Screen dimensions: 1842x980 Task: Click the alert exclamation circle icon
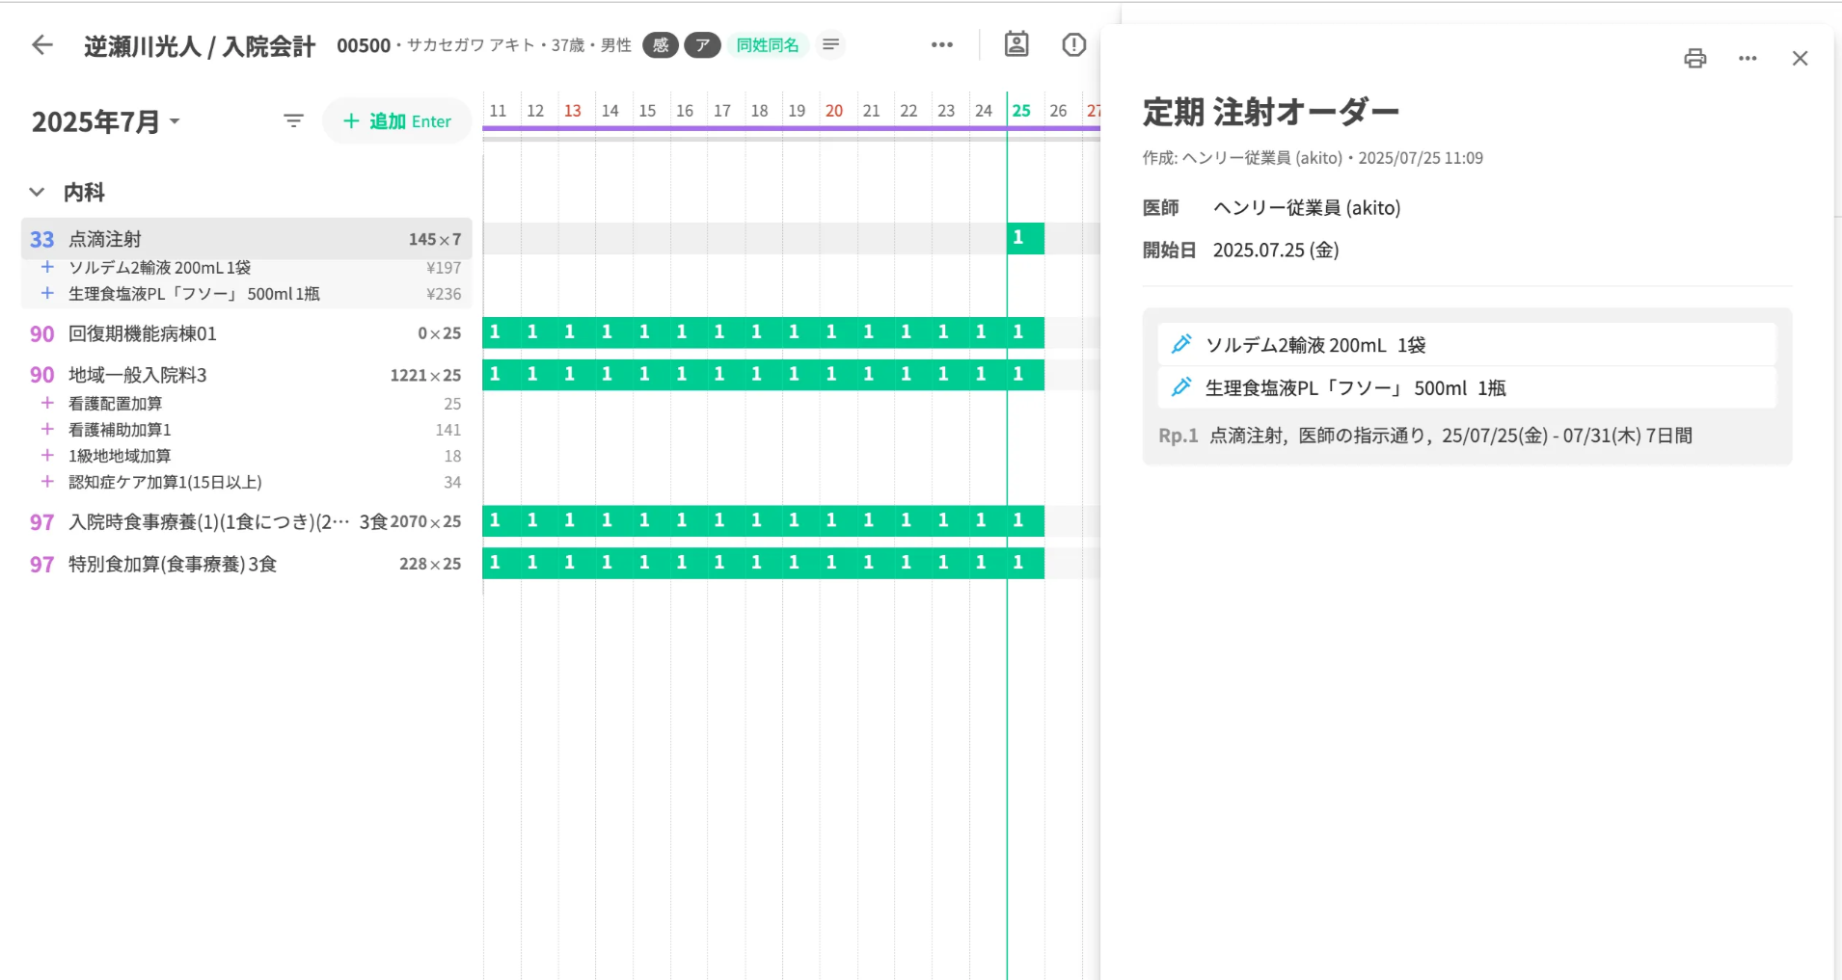point(1073,45)
